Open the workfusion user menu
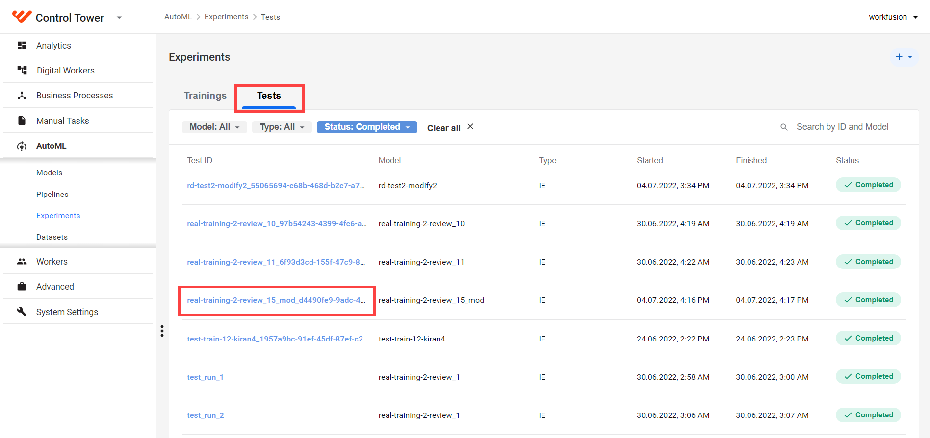This screenshot has width=930, height=438. pyautogui.click(x=893, y=17)
